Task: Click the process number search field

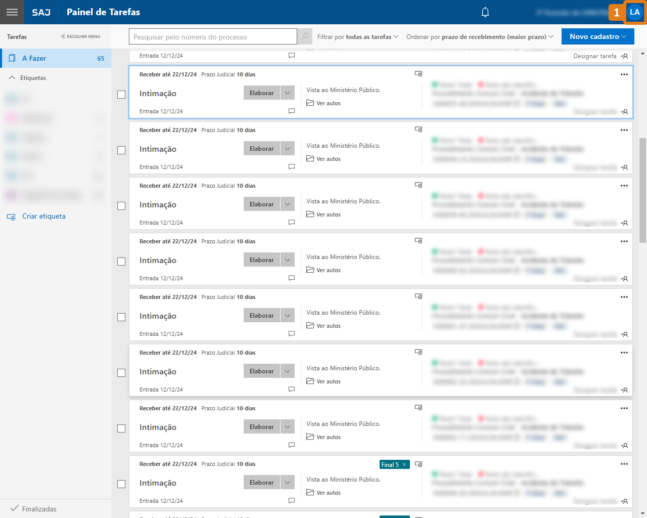Action: point(213,36)
